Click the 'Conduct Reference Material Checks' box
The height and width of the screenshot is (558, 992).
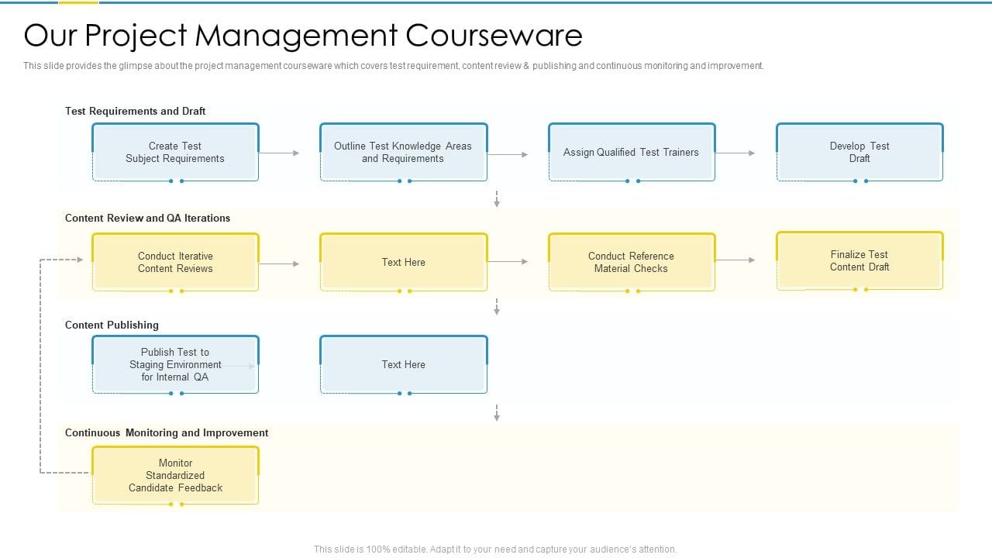point(631,262)
